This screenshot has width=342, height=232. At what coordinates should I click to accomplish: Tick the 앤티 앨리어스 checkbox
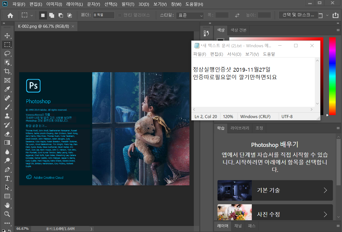pyautogui.click(x=120, y=15)
